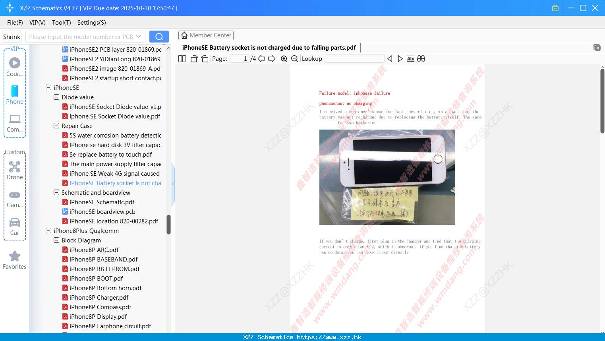Open the Drone category
The width and height of the screenshot is (605, 341).
[15, 170]
